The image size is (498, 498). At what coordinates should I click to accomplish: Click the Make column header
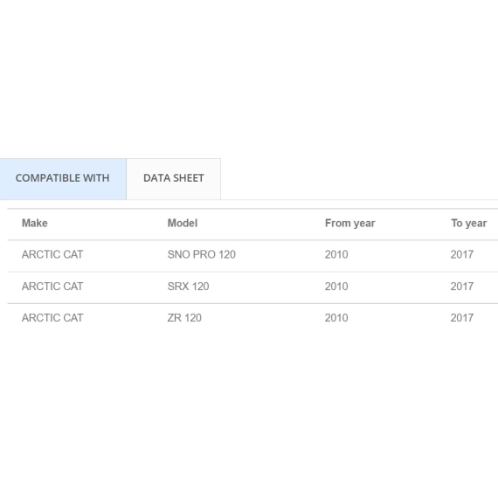point(35,224)
